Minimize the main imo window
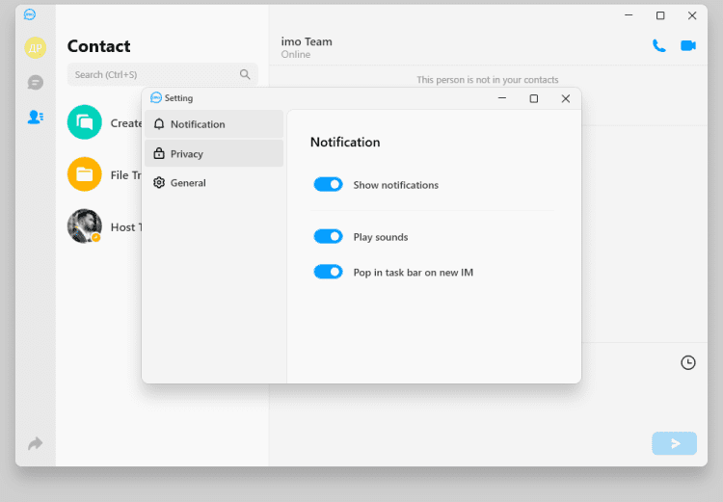This screenshot has height=502, width=723. coord(629,15)
